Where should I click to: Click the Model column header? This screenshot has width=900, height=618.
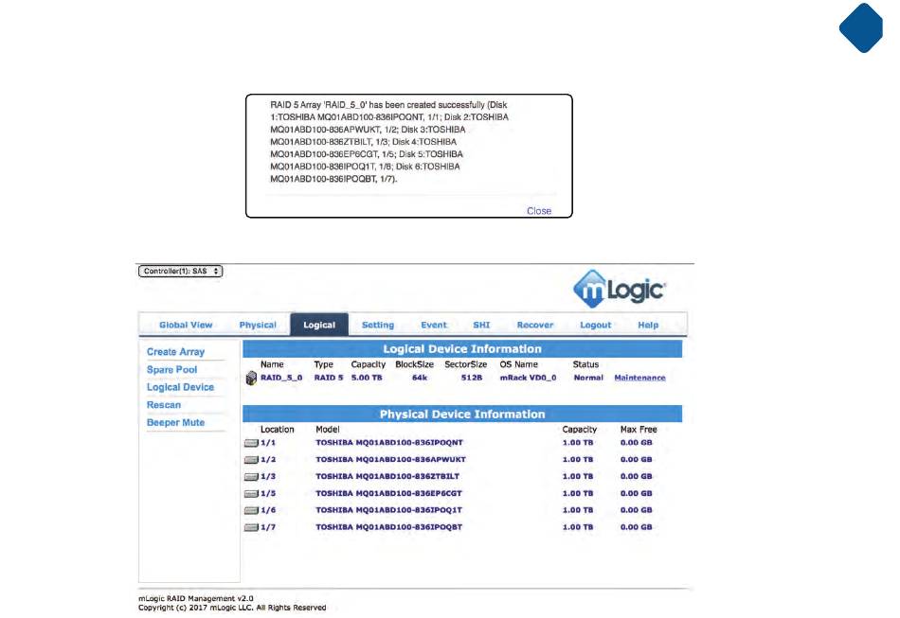click(328, 430)
